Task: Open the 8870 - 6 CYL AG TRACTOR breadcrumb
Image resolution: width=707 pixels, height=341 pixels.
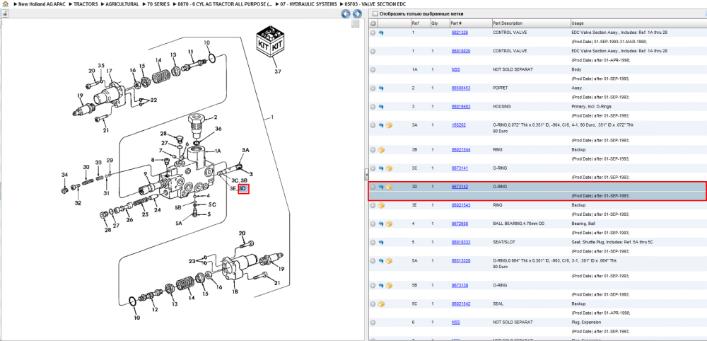Action: point(225,4)
